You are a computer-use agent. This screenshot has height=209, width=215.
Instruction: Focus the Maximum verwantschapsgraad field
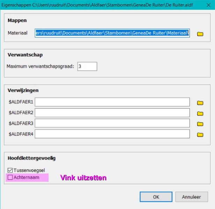[x=87, y=66]
